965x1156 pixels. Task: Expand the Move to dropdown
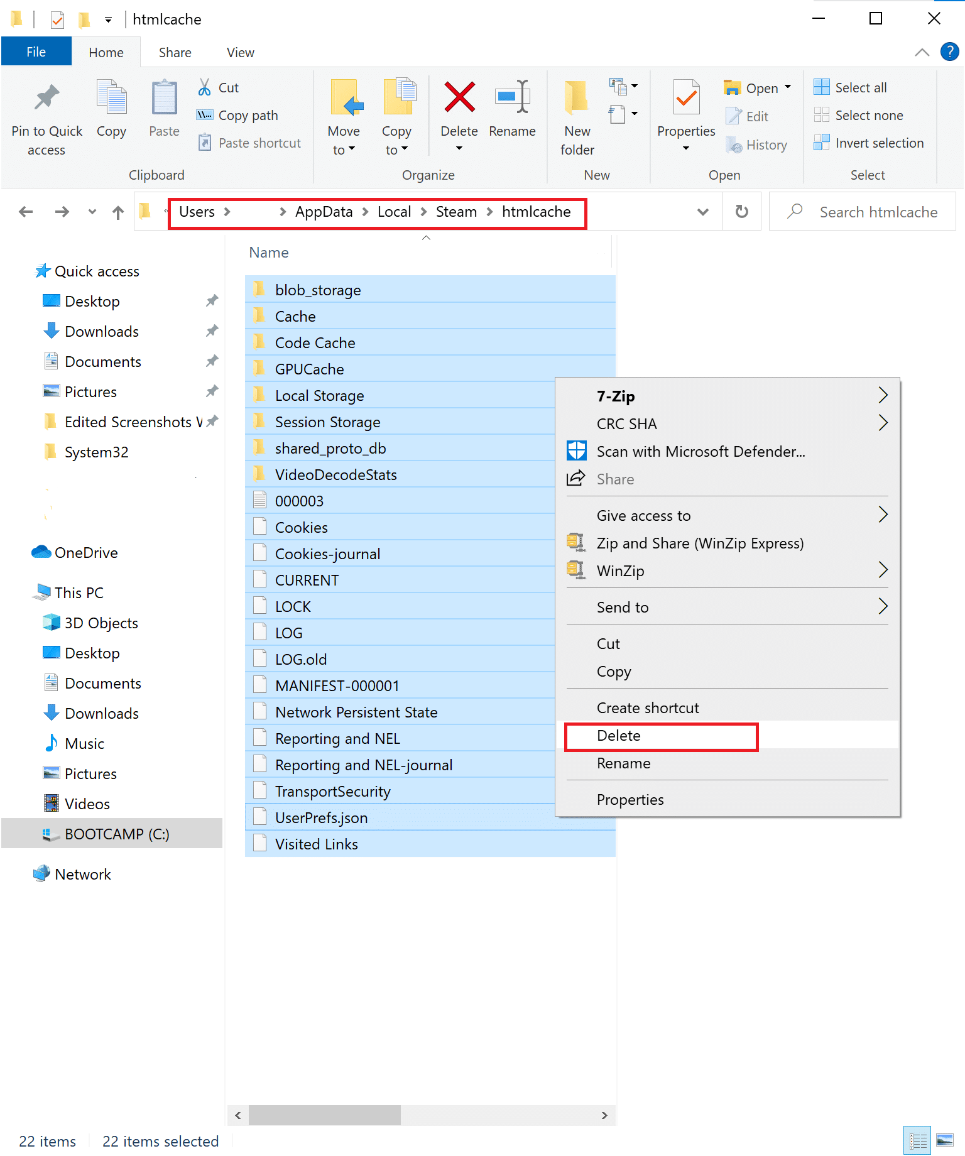click(x=344, y=149)
